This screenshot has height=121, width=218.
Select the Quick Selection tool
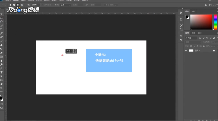2,25
